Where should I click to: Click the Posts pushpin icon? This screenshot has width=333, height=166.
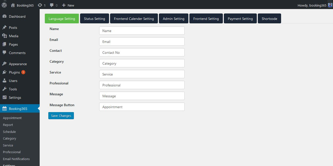pyautogui.click(x=4, y=27)
